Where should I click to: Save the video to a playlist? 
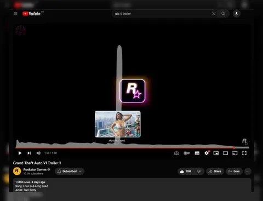[x=234, y=171]
